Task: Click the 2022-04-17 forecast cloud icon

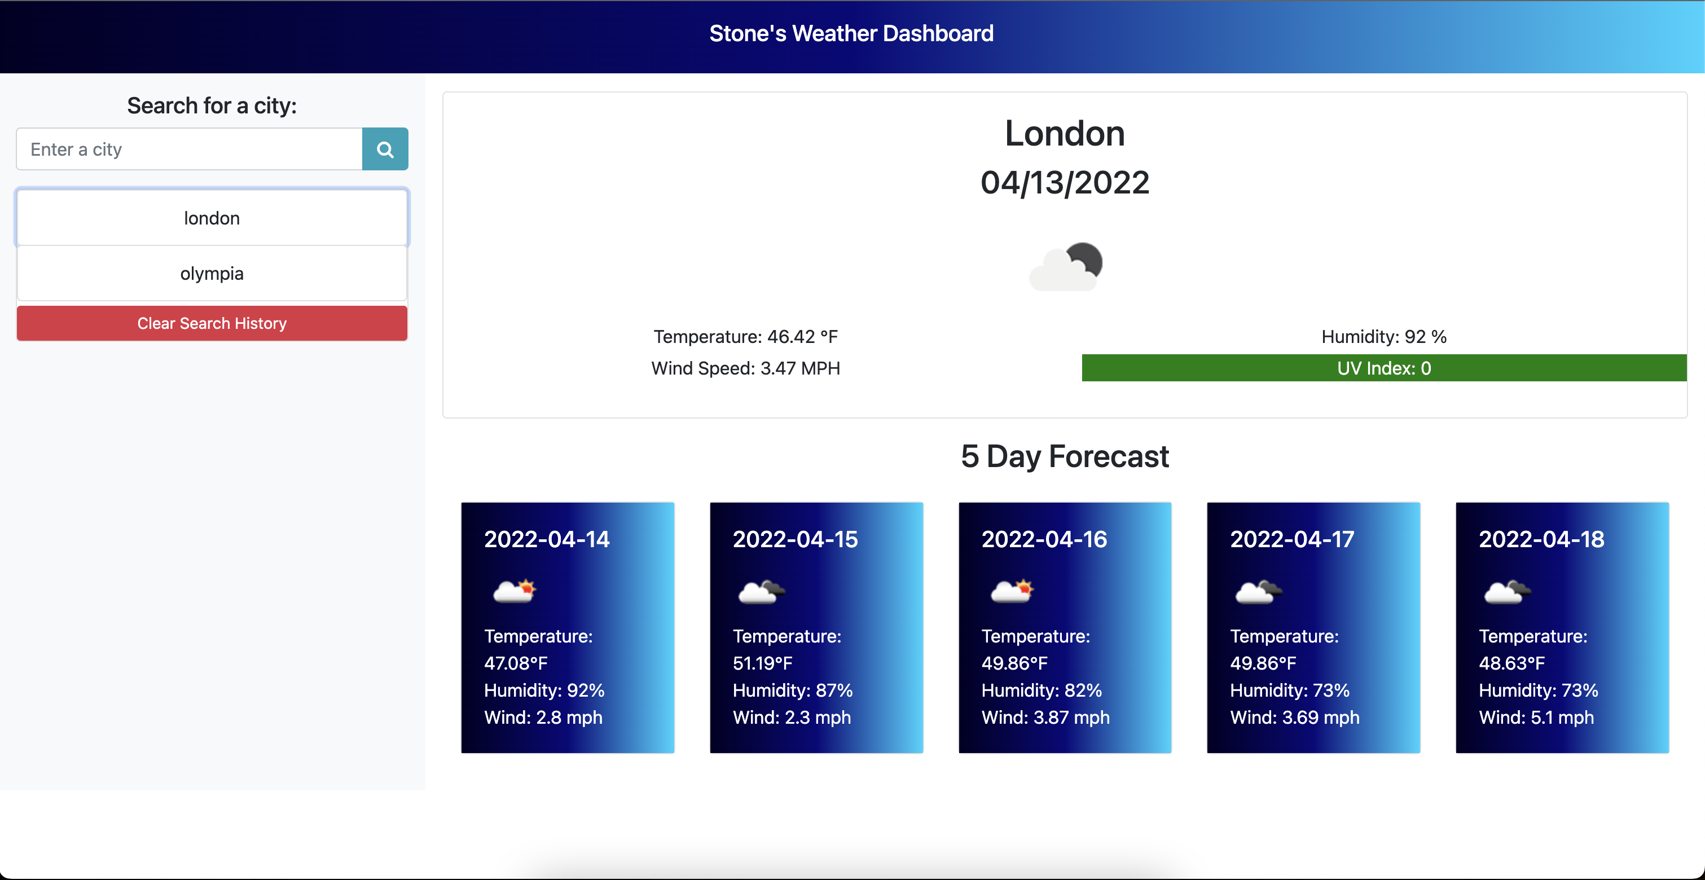Action: click(x=1259, y=591)
